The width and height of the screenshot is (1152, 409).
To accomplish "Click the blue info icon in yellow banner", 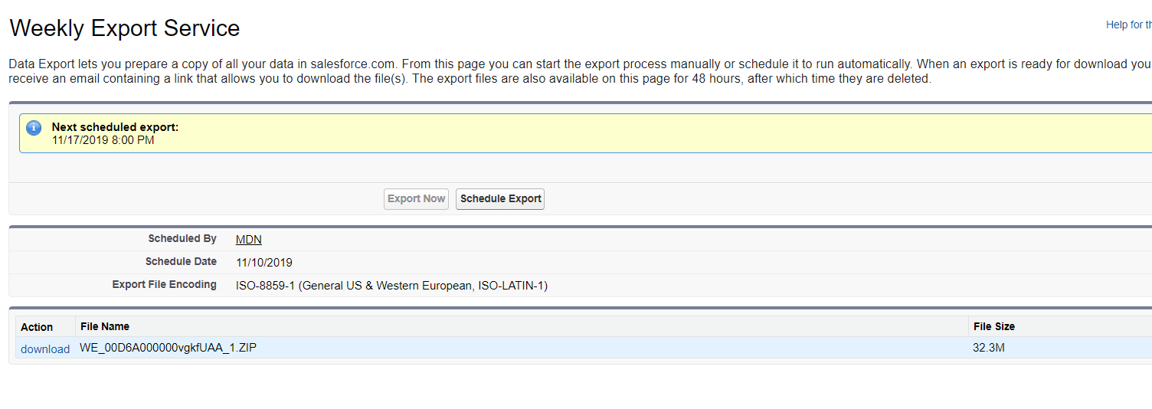I will (x=34, y=128).
